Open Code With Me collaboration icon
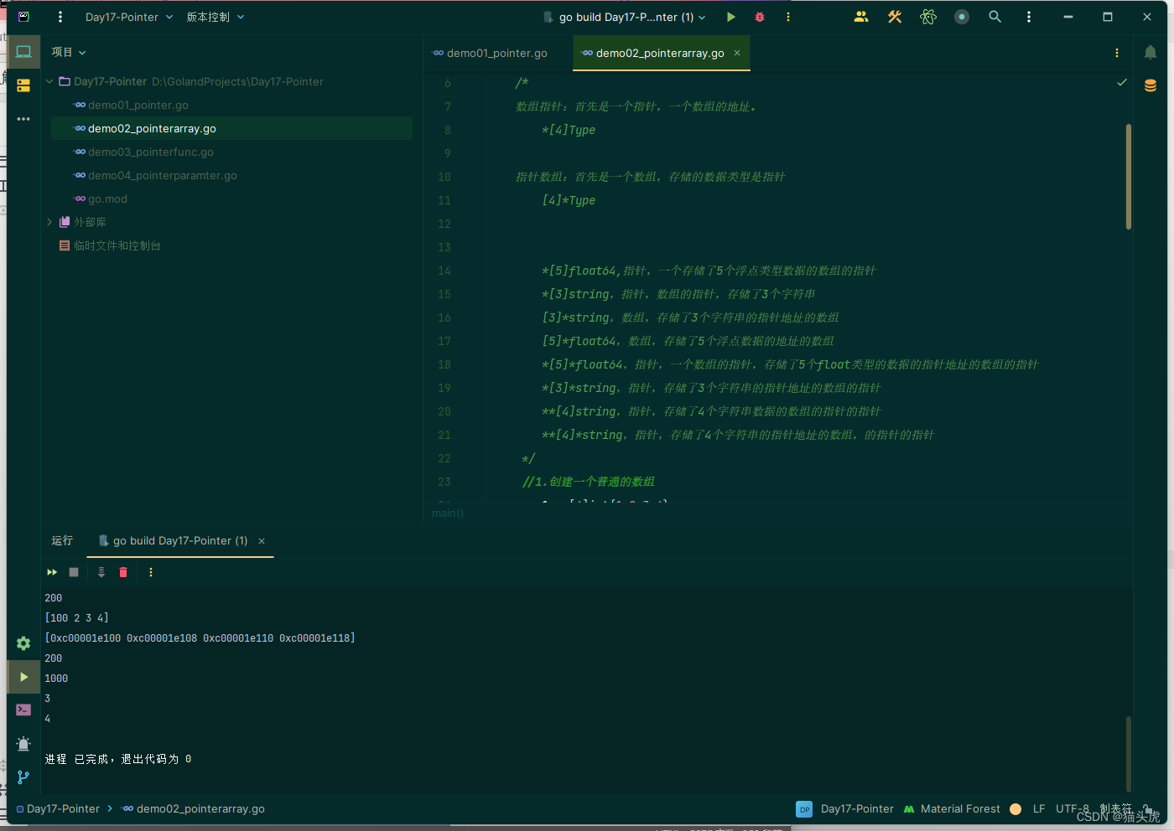 pyautogui.click(x=861, y=17)
